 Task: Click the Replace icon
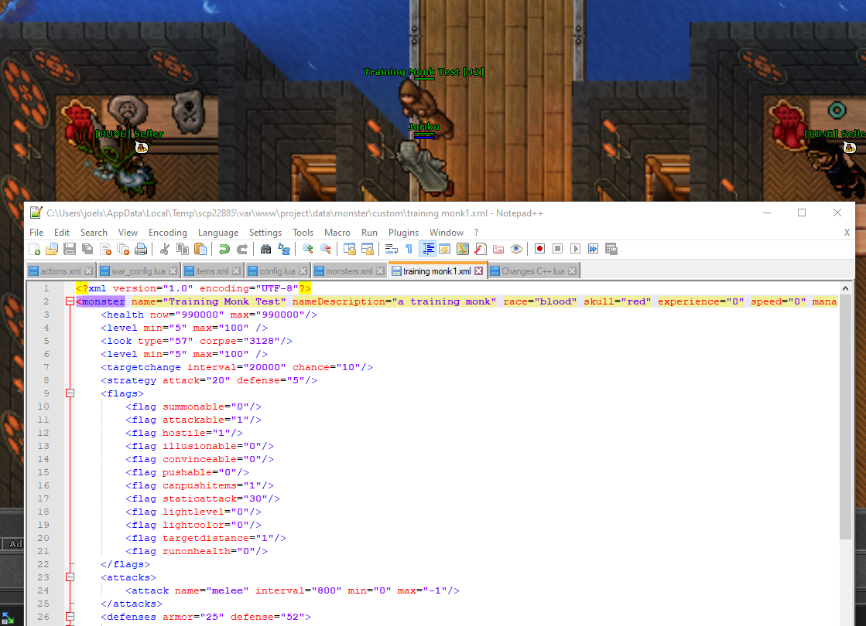(284, 250)
